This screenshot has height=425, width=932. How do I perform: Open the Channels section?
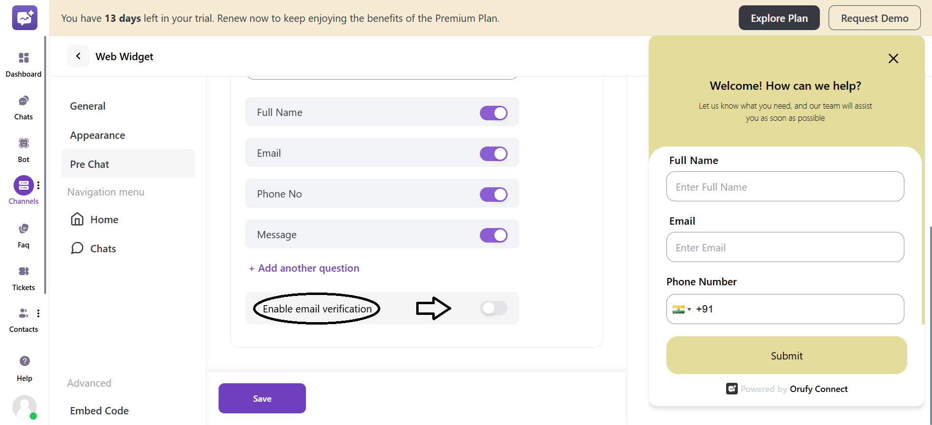(23, 190)
